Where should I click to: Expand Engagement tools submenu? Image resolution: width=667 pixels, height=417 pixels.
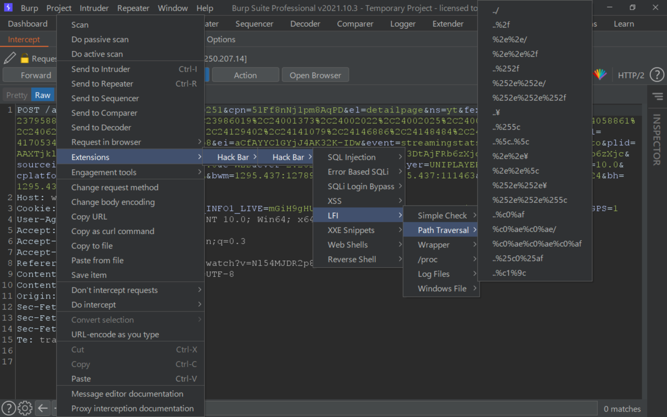tap(131, 172)
